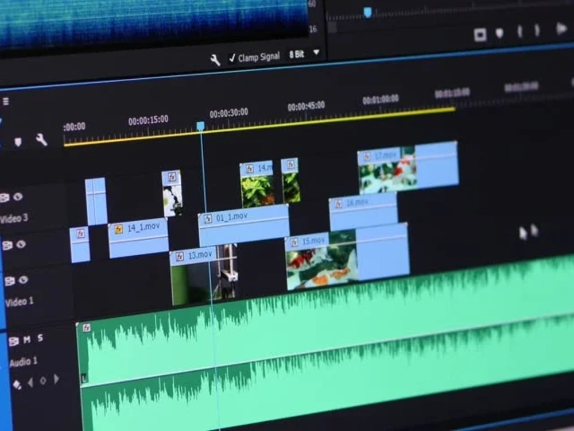The image size is (574, 431).
Task: Jump to 00:00:45:00 on the timeline ruler
Action: pos(306,106)
